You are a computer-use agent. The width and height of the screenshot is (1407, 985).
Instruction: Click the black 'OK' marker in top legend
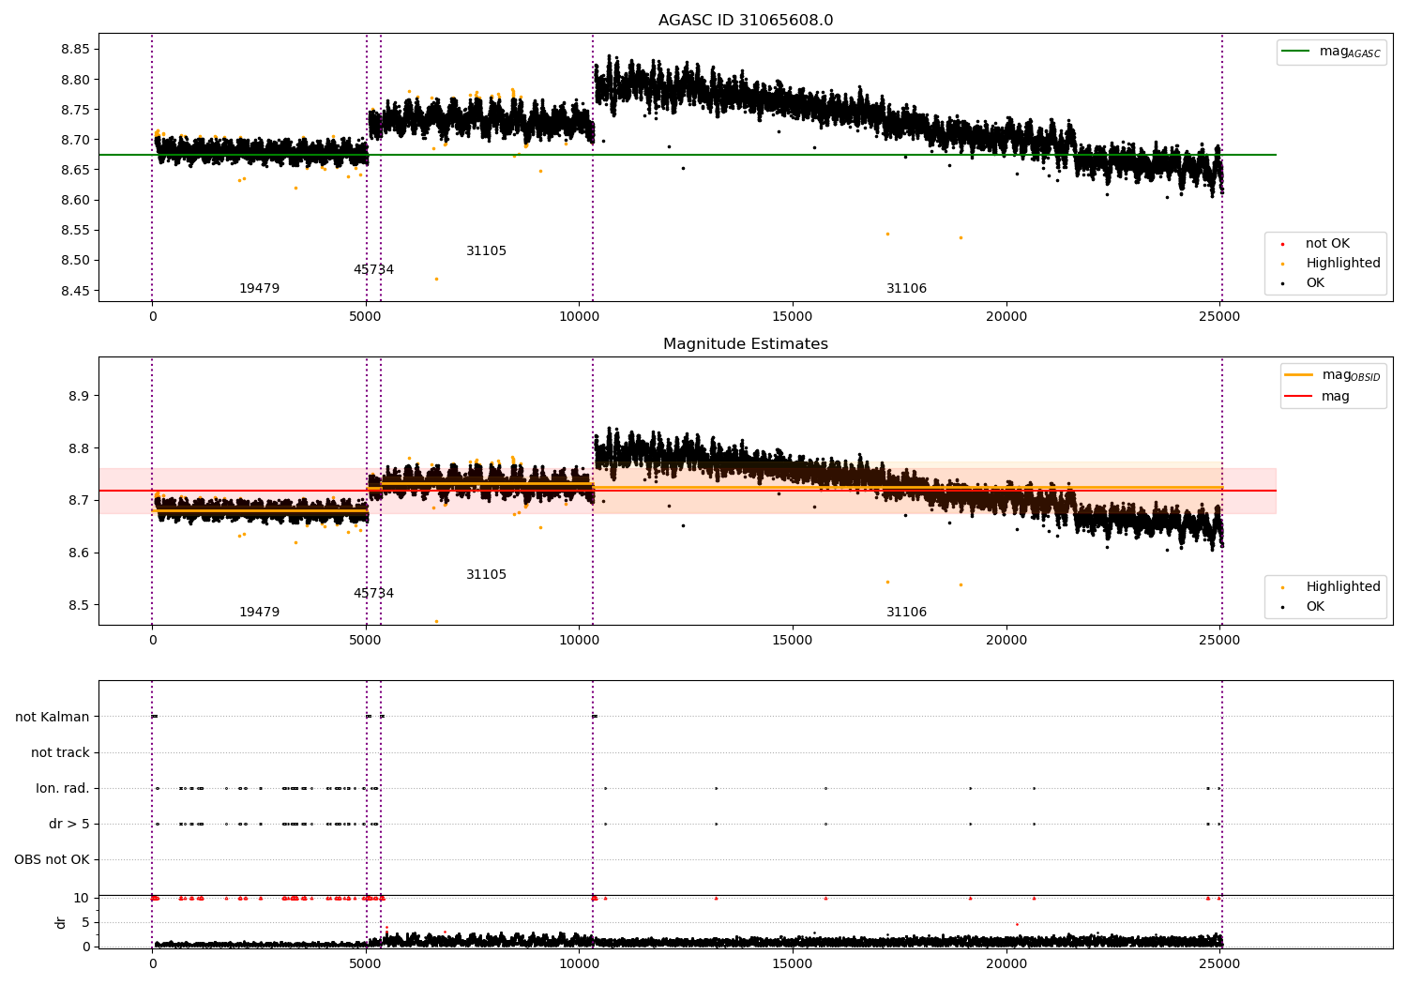click(1282, 283)
